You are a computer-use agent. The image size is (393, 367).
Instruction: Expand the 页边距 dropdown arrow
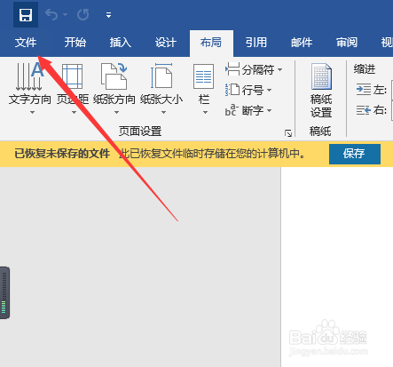tap(74, 112)
